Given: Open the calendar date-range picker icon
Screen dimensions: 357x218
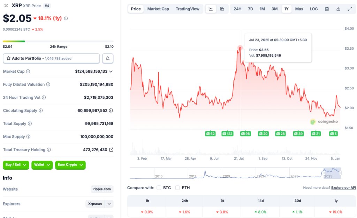Looking at the screenshot, I should coord(327,9).
